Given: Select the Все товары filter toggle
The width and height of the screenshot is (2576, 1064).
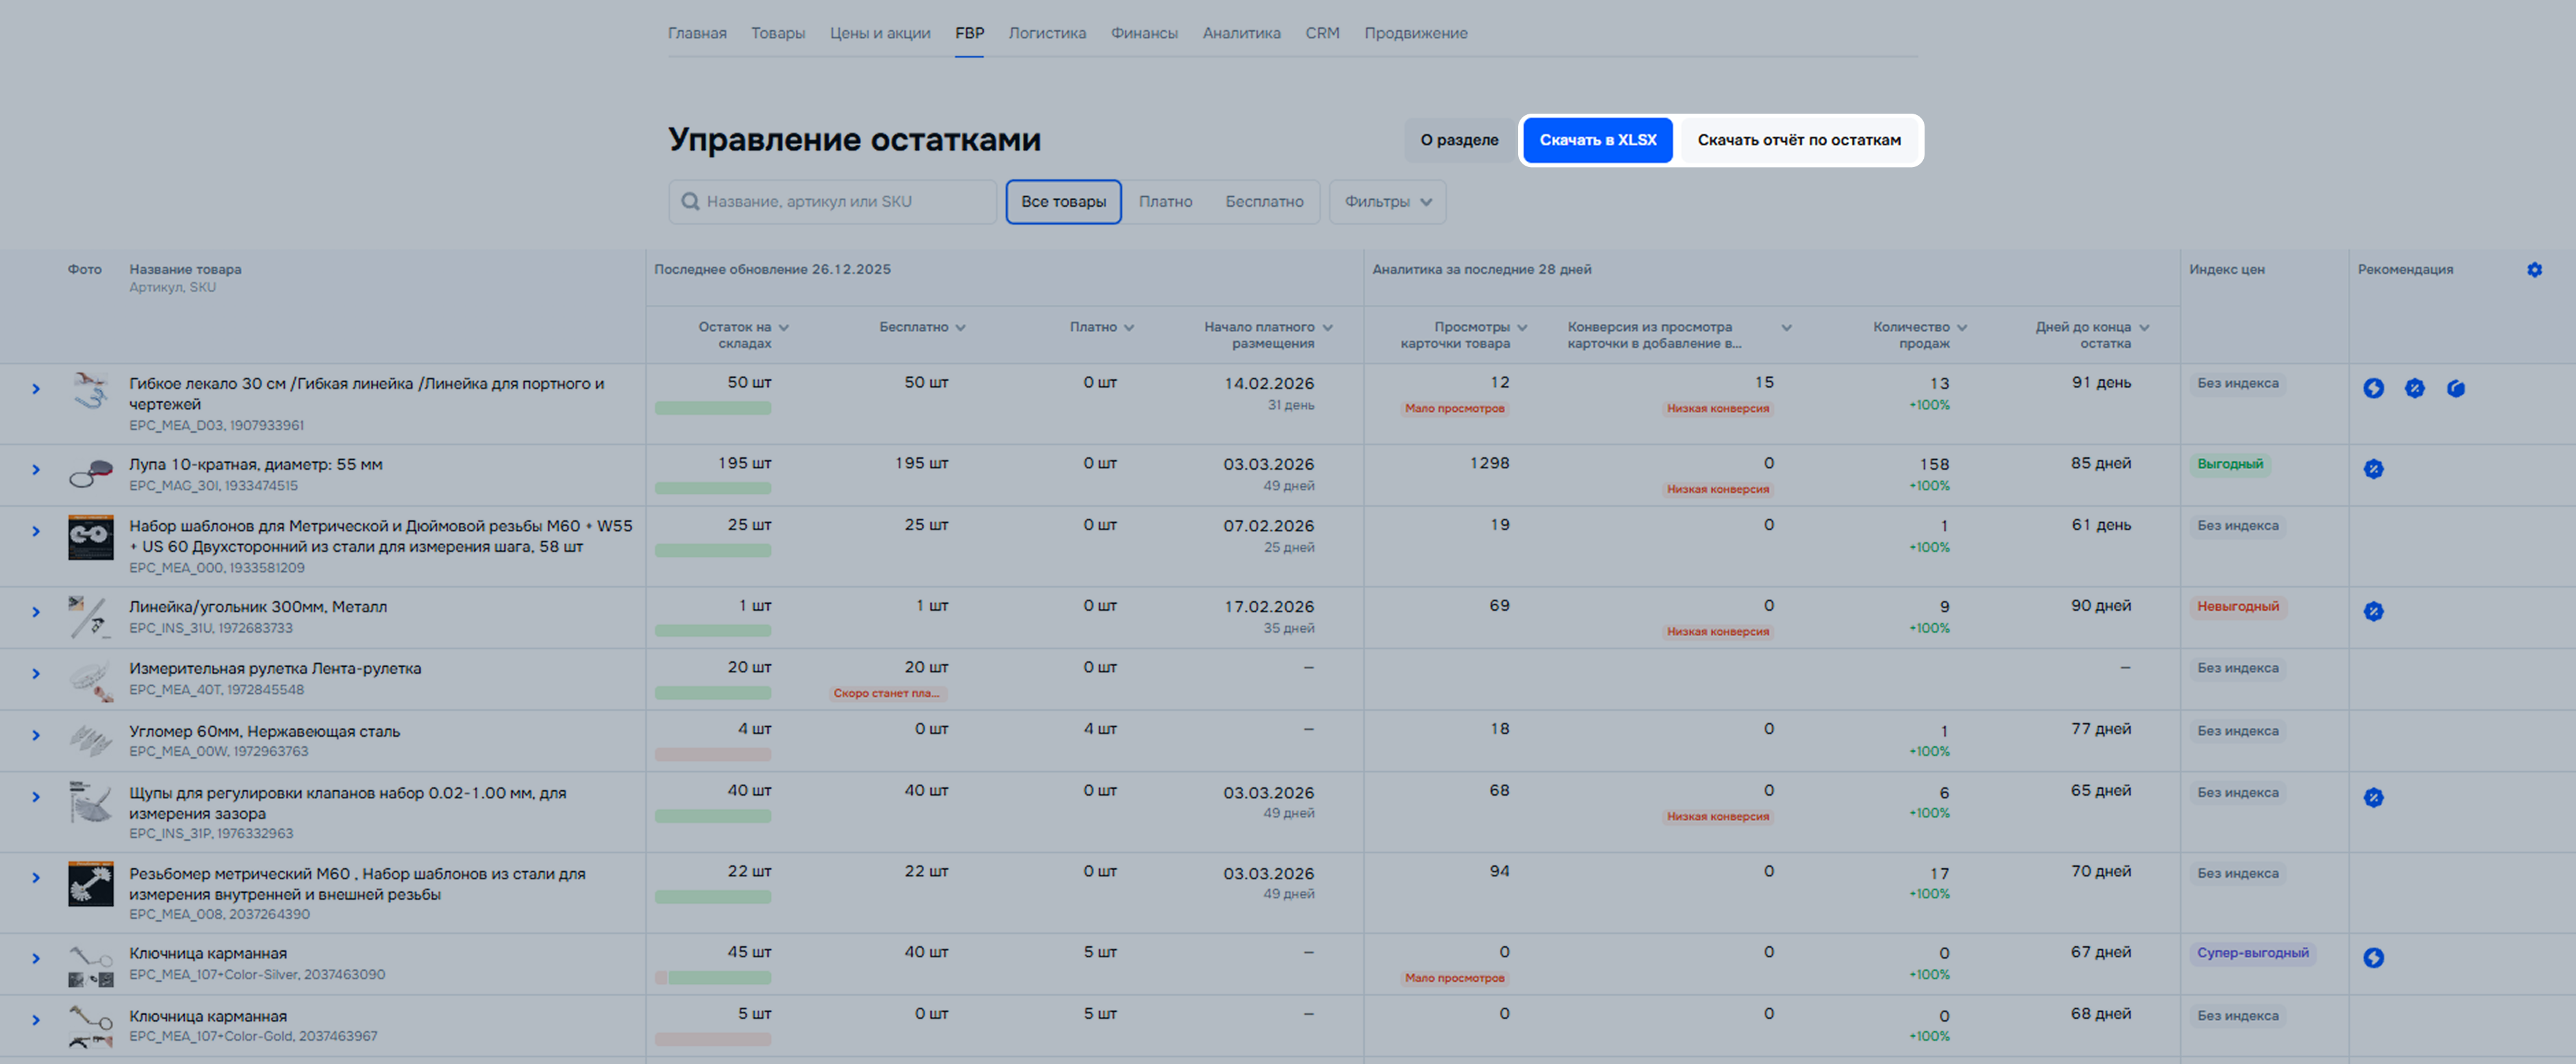Looking at the screenshot, I should pos(1063,202).
